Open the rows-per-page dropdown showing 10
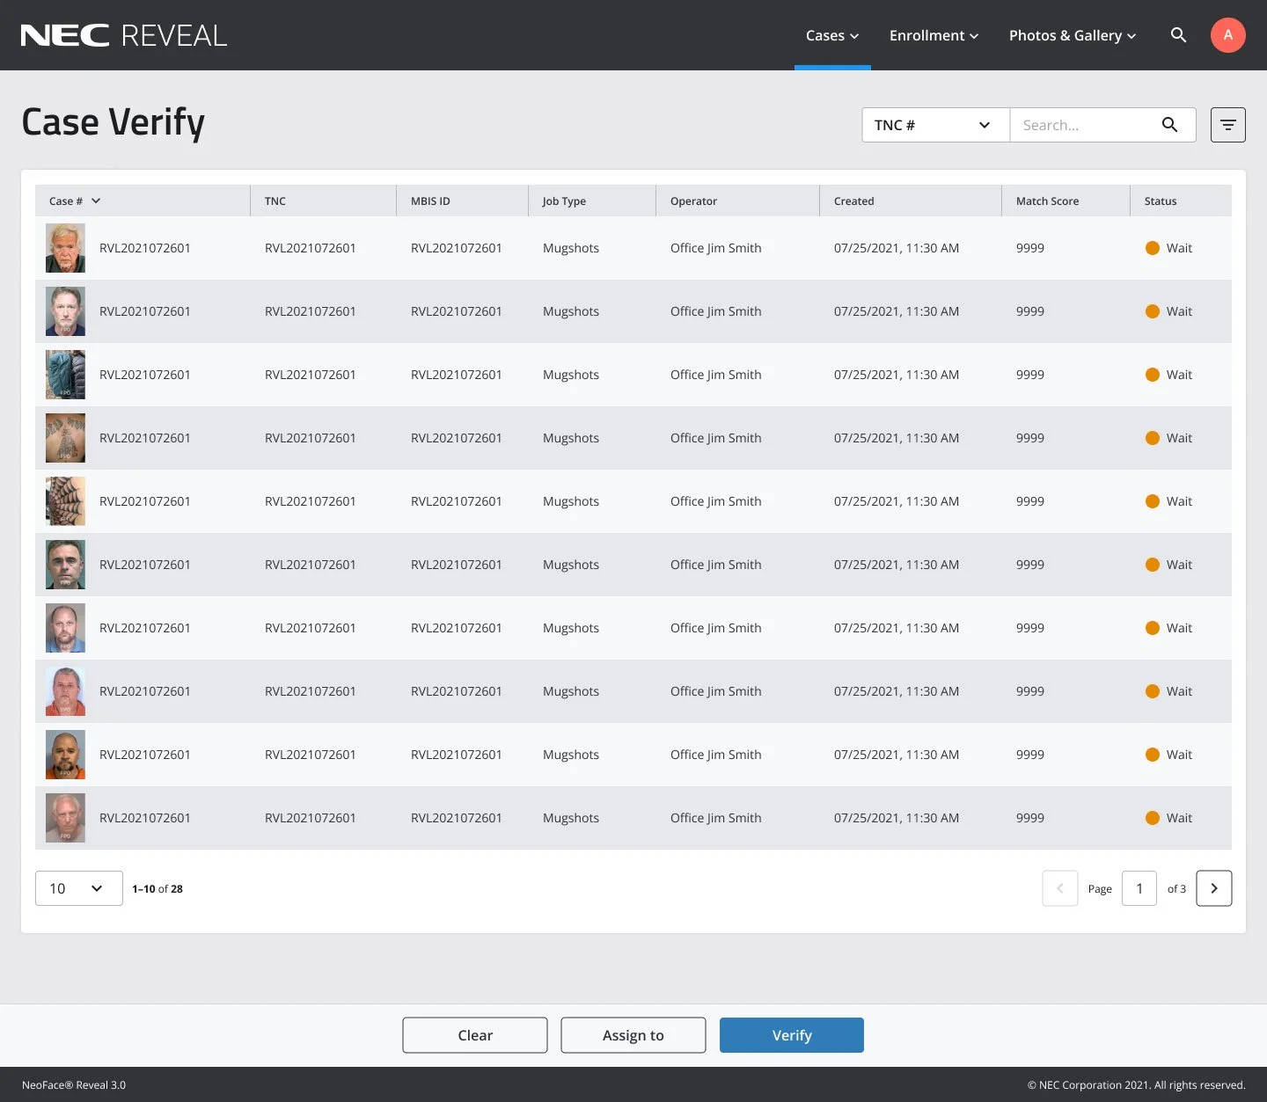This screenshot has height=1102, width=1267. tap(79, 888)
